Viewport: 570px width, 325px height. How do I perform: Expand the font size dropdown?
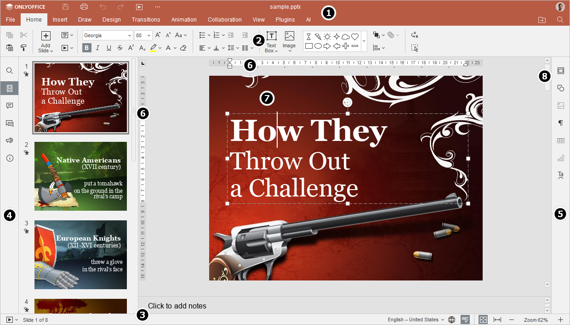(x=148, y=35)
